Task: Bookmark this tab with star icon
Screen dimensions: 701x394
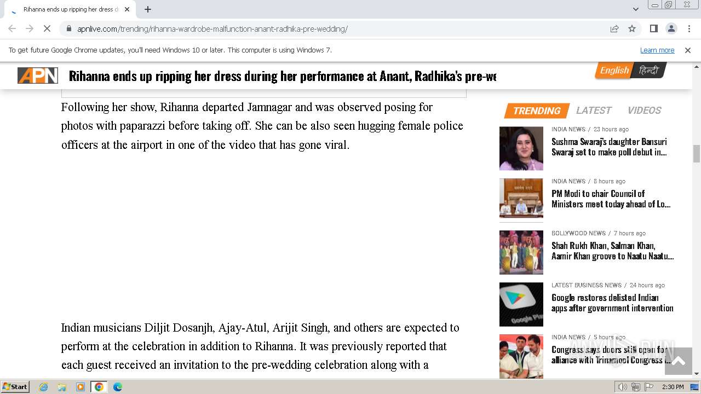Action: (632, 28)
